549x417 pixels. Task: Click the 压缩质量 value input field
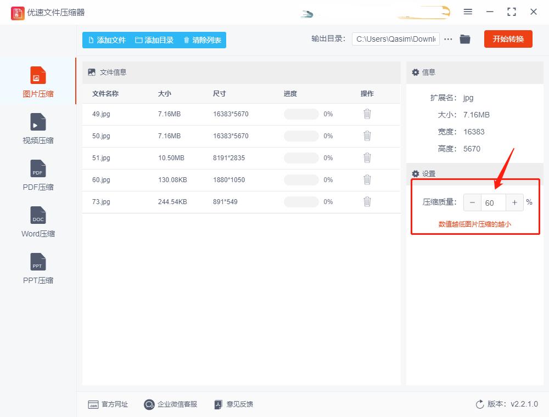point(493,202)
